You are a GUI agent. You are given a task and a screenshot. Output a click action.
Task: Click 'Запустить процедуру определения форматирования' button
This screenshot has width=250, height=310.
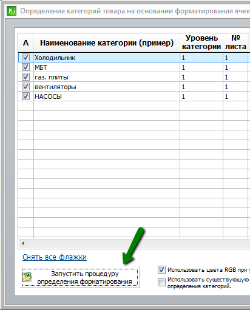(x=80, y=277)
